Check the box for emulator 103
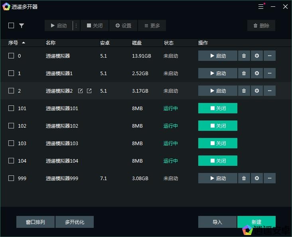This screenshot has height=237, width=292. pyautogui.click(x=11, y=143)
